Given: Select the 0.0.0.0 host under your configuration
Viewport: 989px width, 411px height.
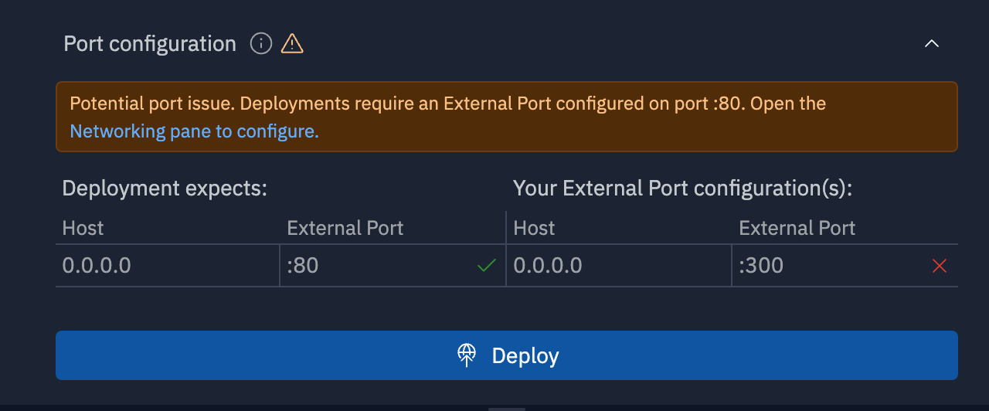Looking at the screenshot, I should [548, 266].
